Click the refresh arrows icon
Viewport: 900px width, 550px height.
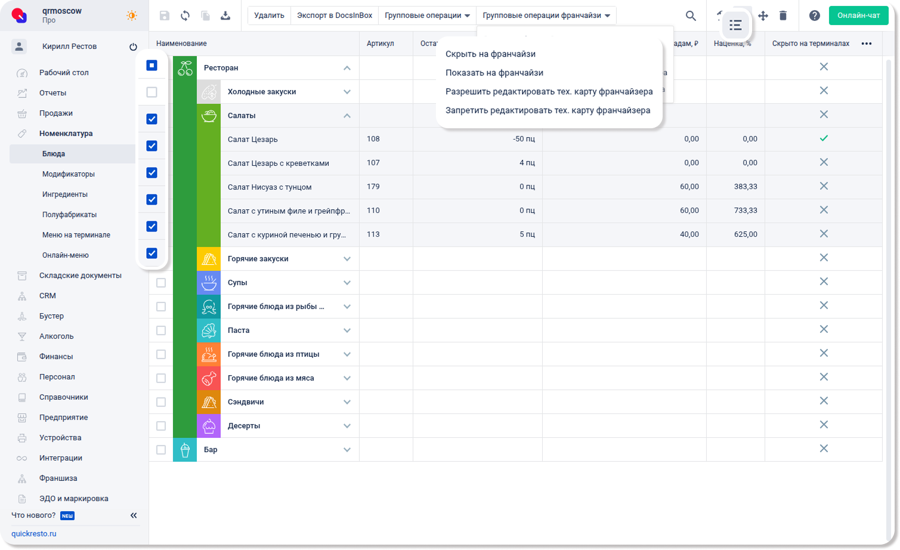(185, 16)
